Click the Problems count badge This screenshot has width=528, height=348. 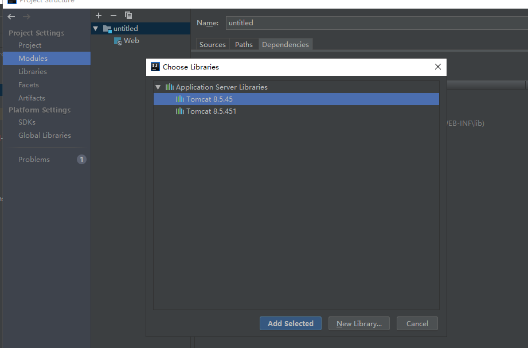tap(81, 160)
